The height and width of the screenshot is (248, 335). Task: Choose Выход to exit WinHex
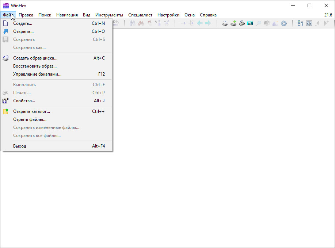point(20,146)
